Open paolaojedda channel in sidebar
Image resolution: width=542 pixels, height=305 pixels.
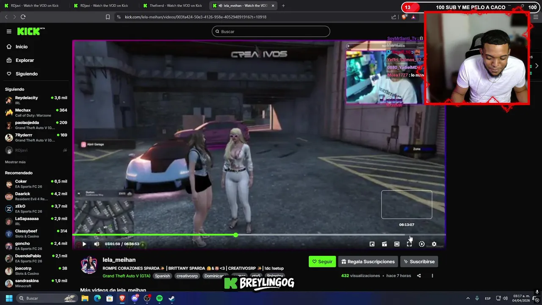[x=36, y=125]
